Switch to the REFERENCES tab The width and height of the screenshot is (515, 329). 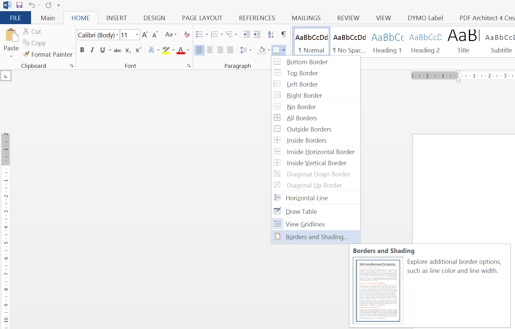click(257, 18)
